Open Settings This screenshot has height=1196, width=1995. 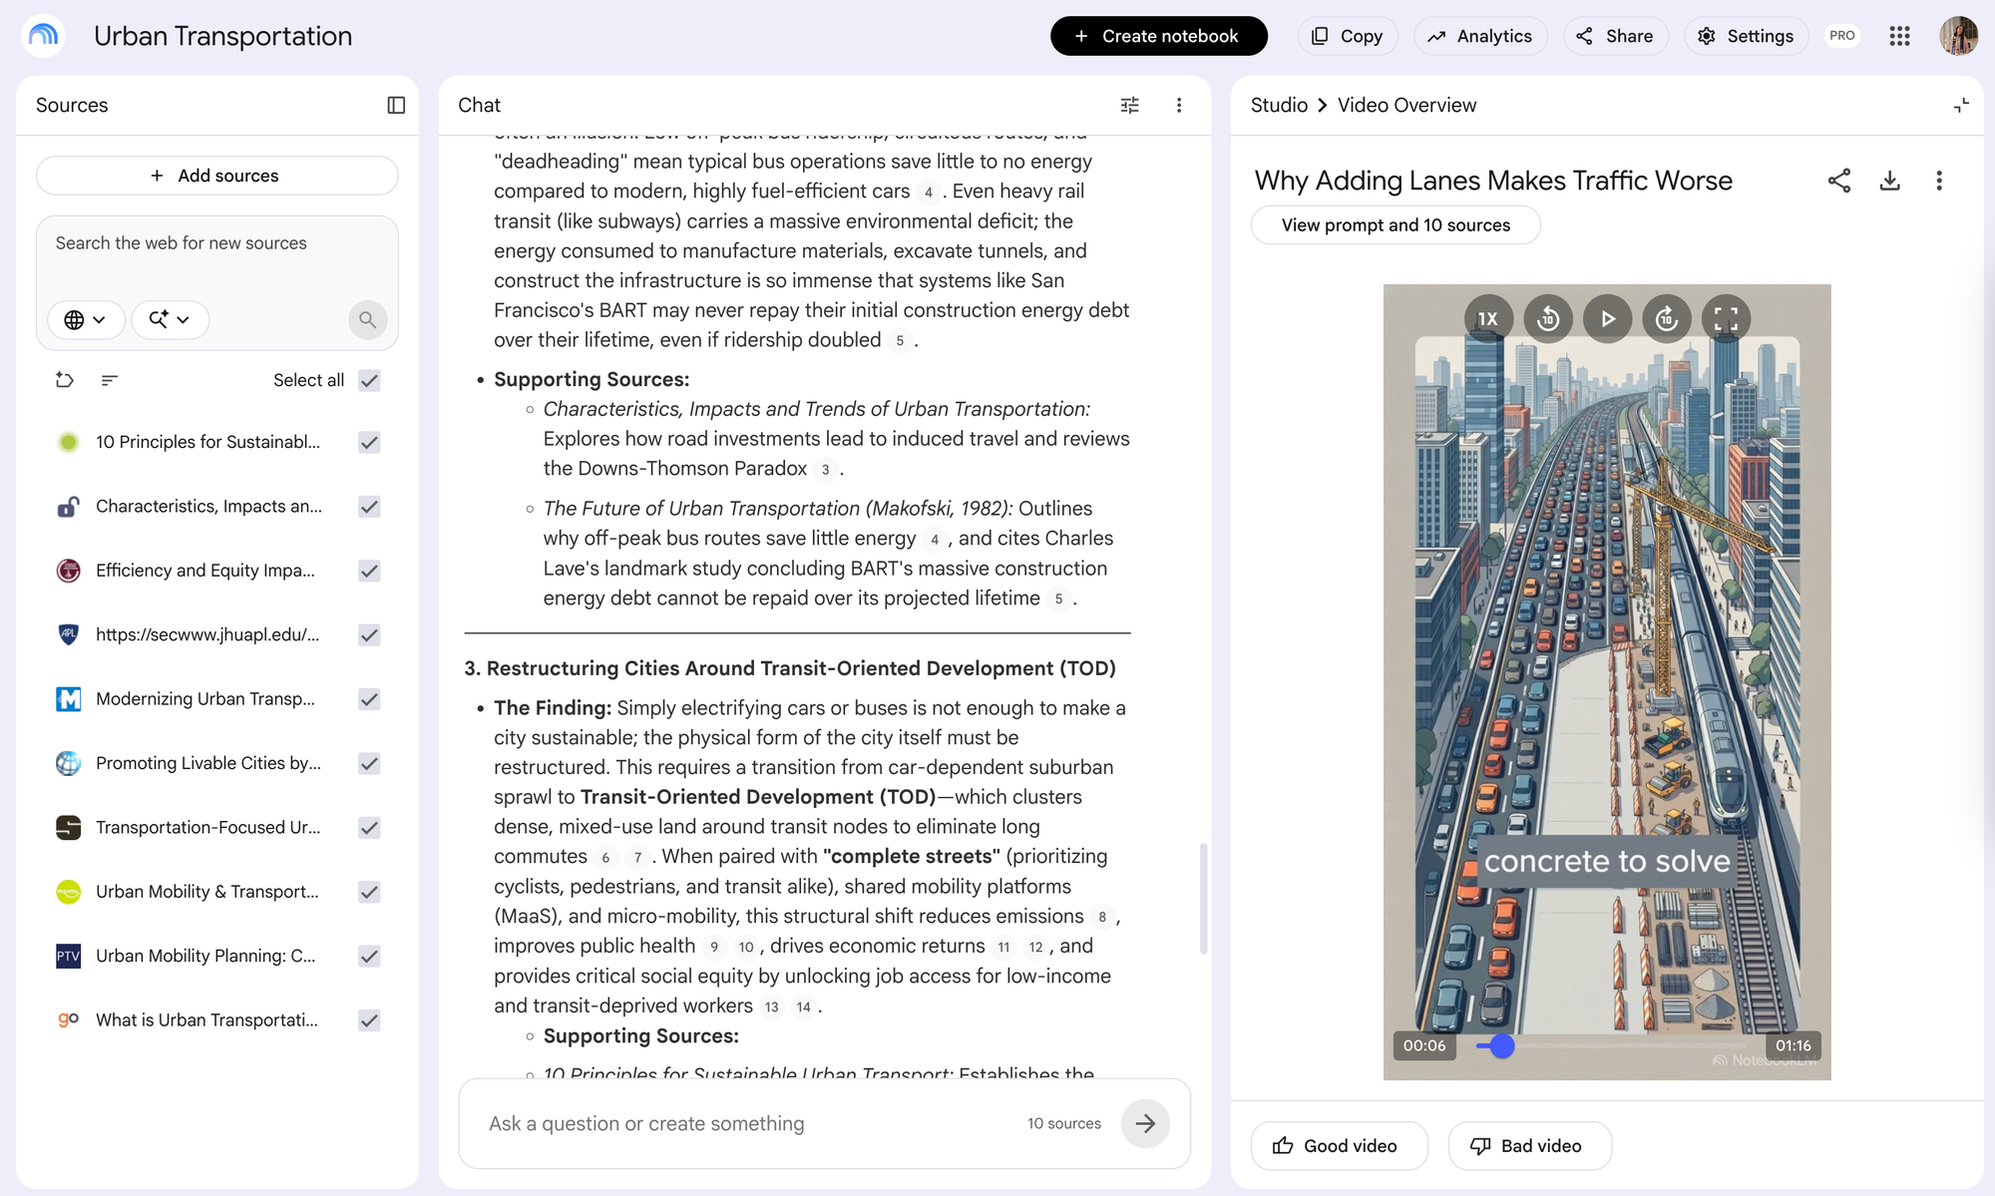1746,36
